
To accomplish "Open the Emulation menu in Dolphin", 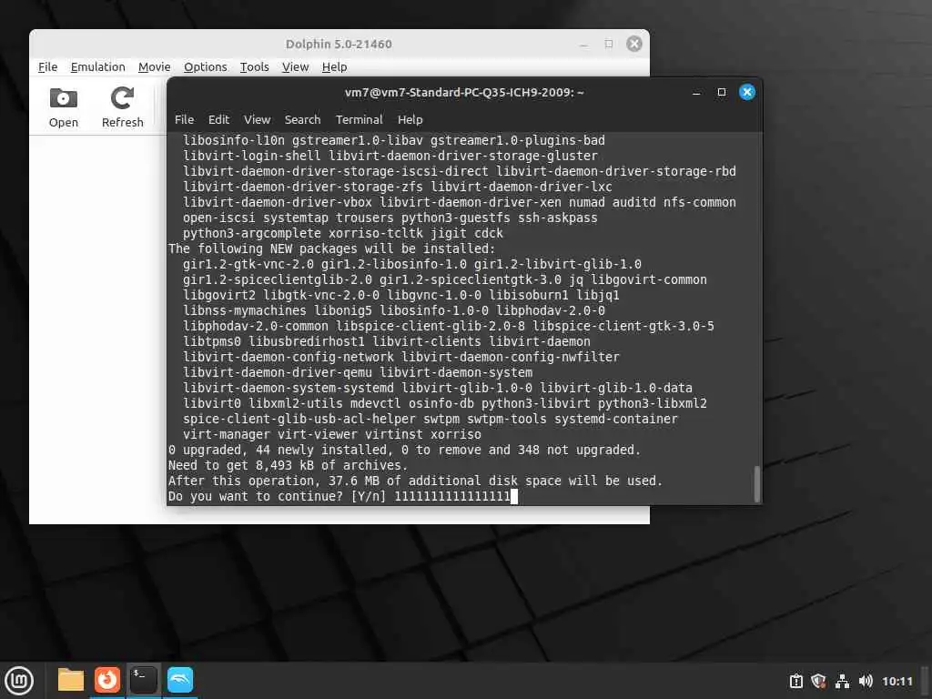I will (97, 67).
